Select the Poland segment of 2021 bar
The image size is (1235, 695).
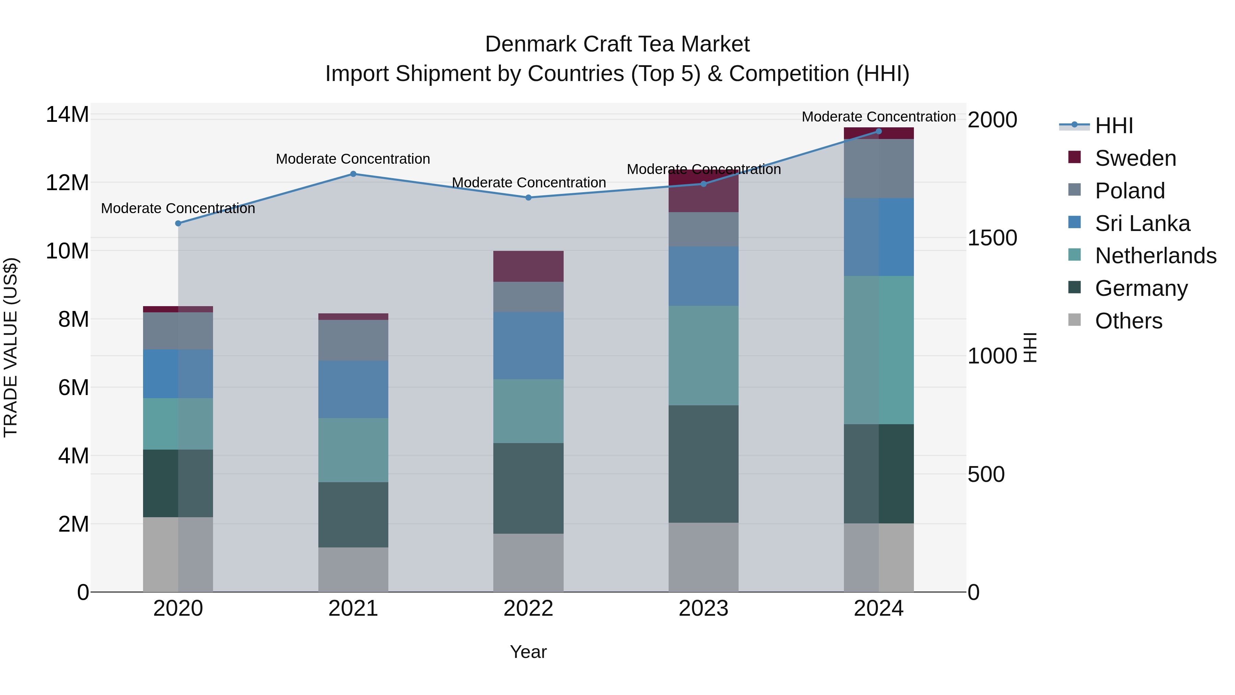[353, 340]
